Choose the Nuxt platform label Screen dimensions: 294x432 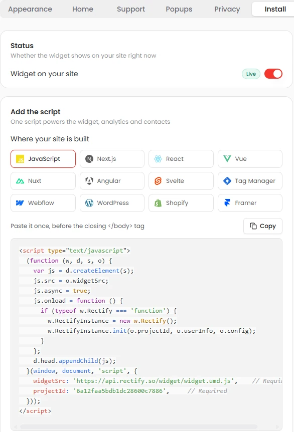(x=35, y=181)
